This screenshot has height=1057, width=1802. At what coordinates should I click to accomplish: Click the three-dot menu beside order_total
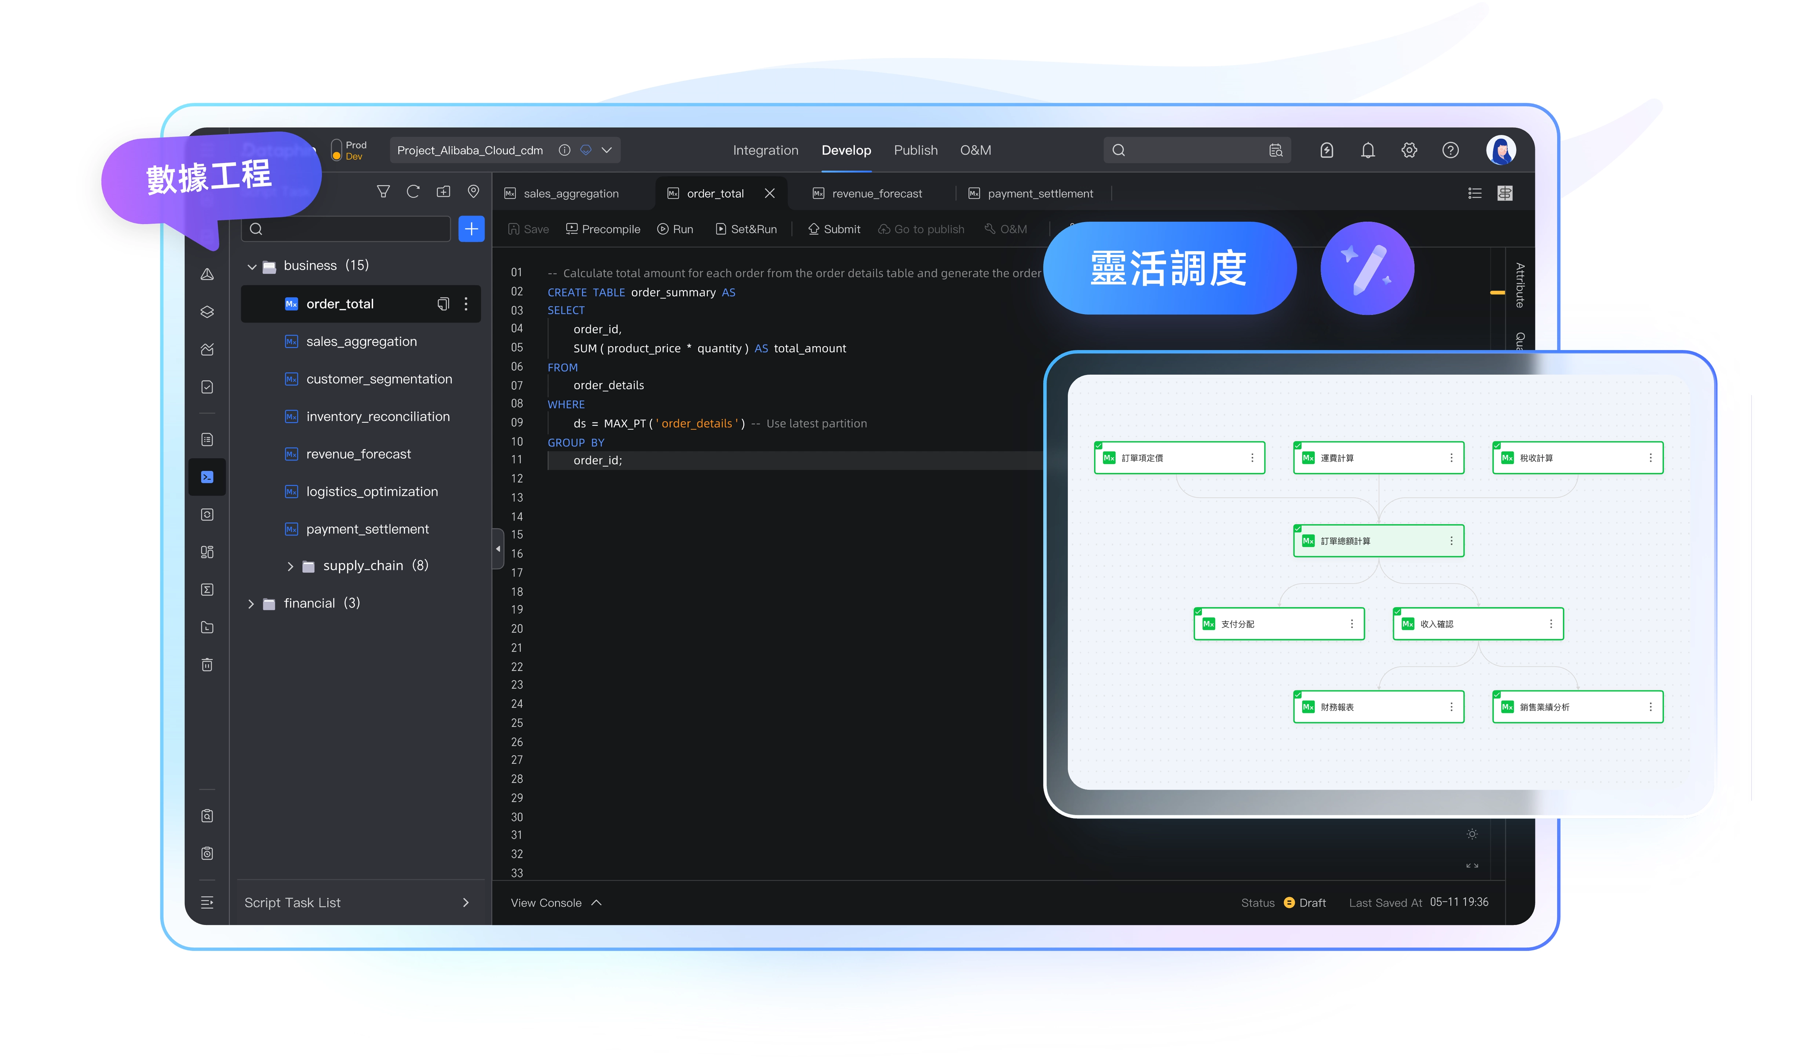pos(466,304)
